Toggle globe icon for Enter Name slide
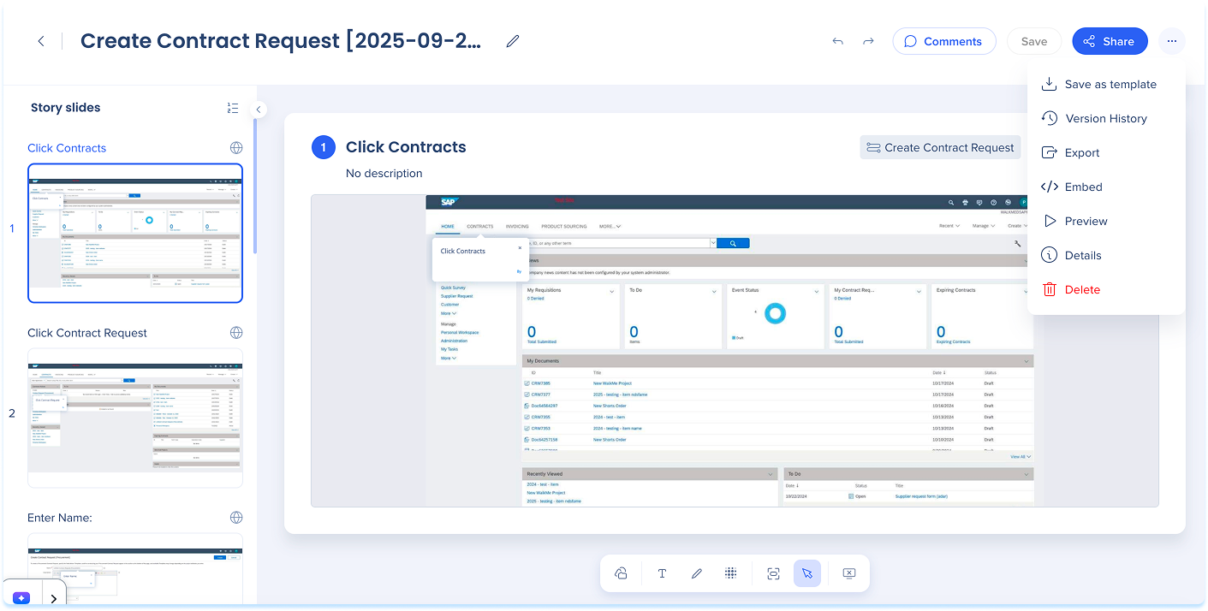The image size is (1208, 611). pyautogui.click(x=236, y=518)
